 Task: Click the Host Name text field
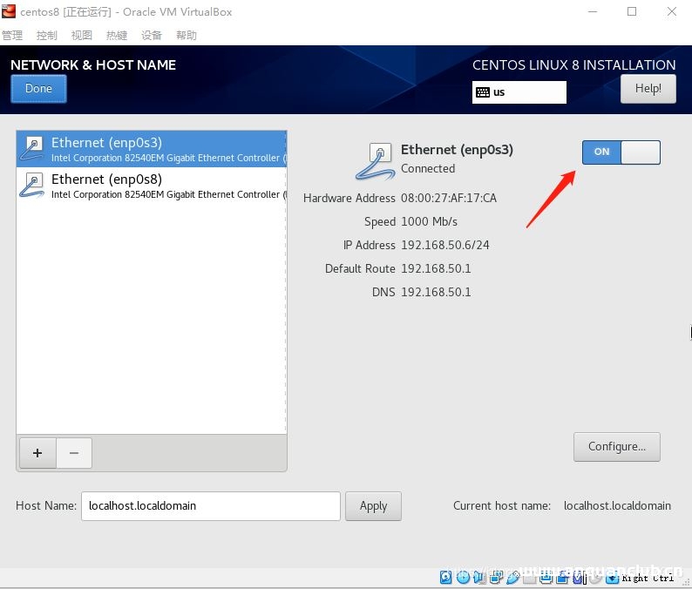210,506
